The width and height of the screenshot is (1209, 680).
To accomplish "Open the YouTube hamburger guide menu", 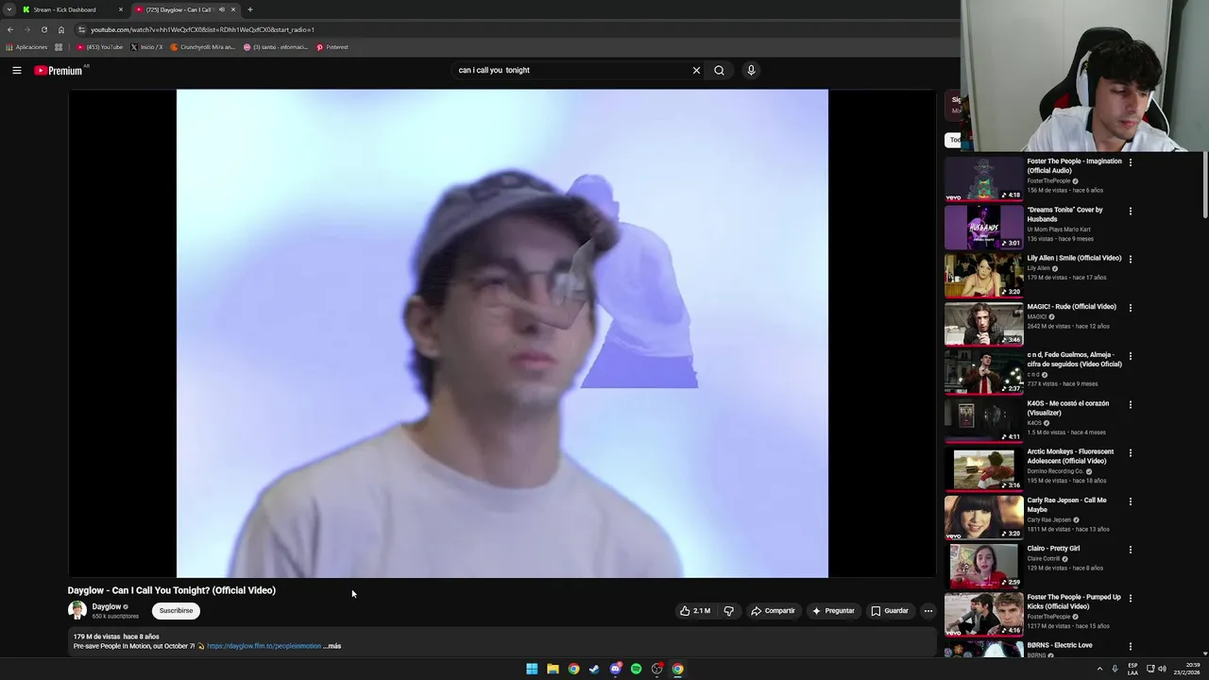I will (x=17, y=70).
